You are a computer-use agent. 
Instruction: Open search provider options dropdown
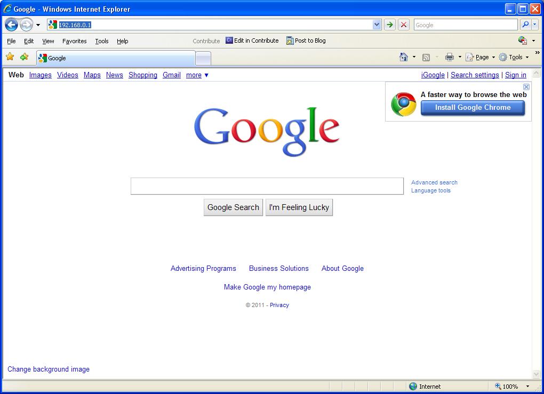534,25
